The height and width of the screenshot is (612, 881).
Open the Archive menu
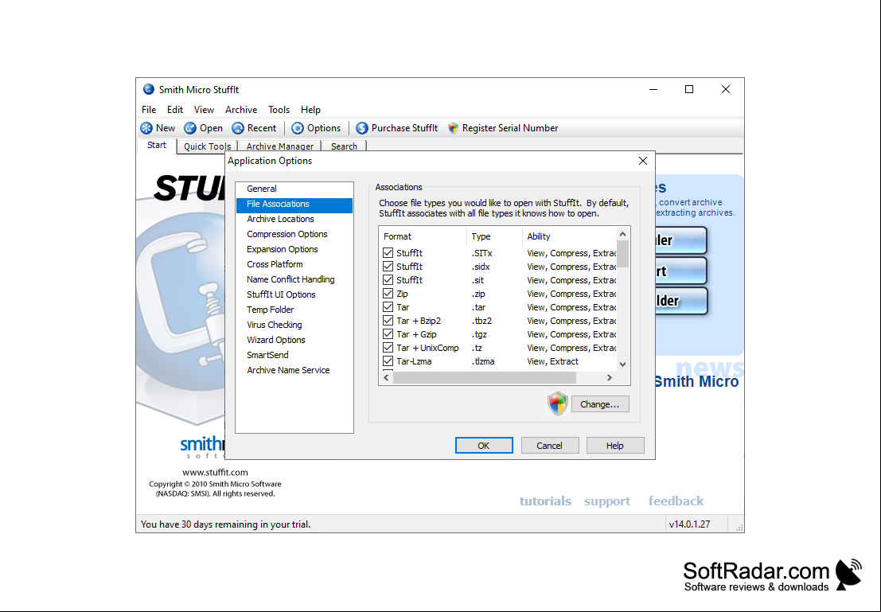click(241, 110)
